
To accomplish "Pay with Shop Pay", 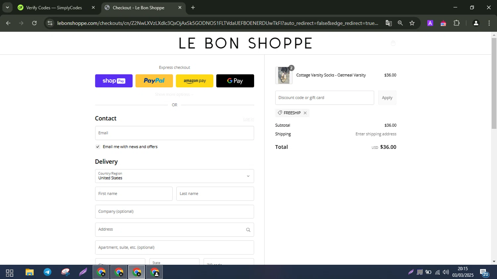I will [114, 81].
